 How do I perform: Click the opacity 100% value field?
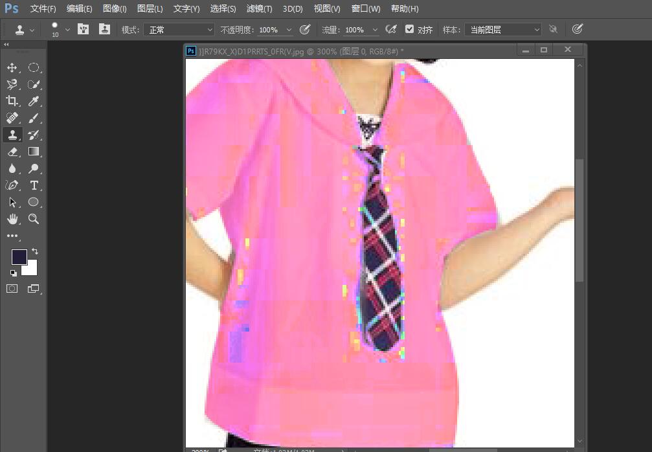click(269, 30)
